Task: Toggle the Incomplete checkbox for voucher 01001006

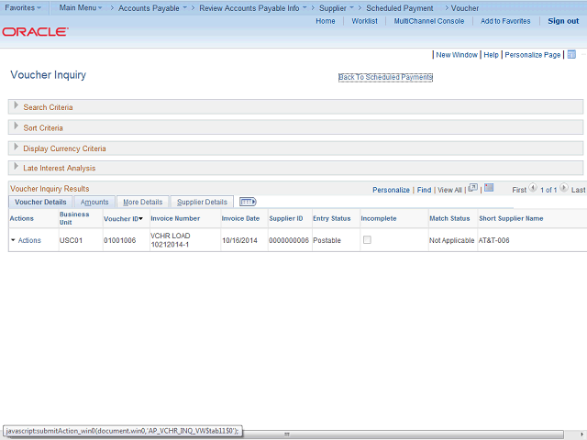Action: [367, 240]
